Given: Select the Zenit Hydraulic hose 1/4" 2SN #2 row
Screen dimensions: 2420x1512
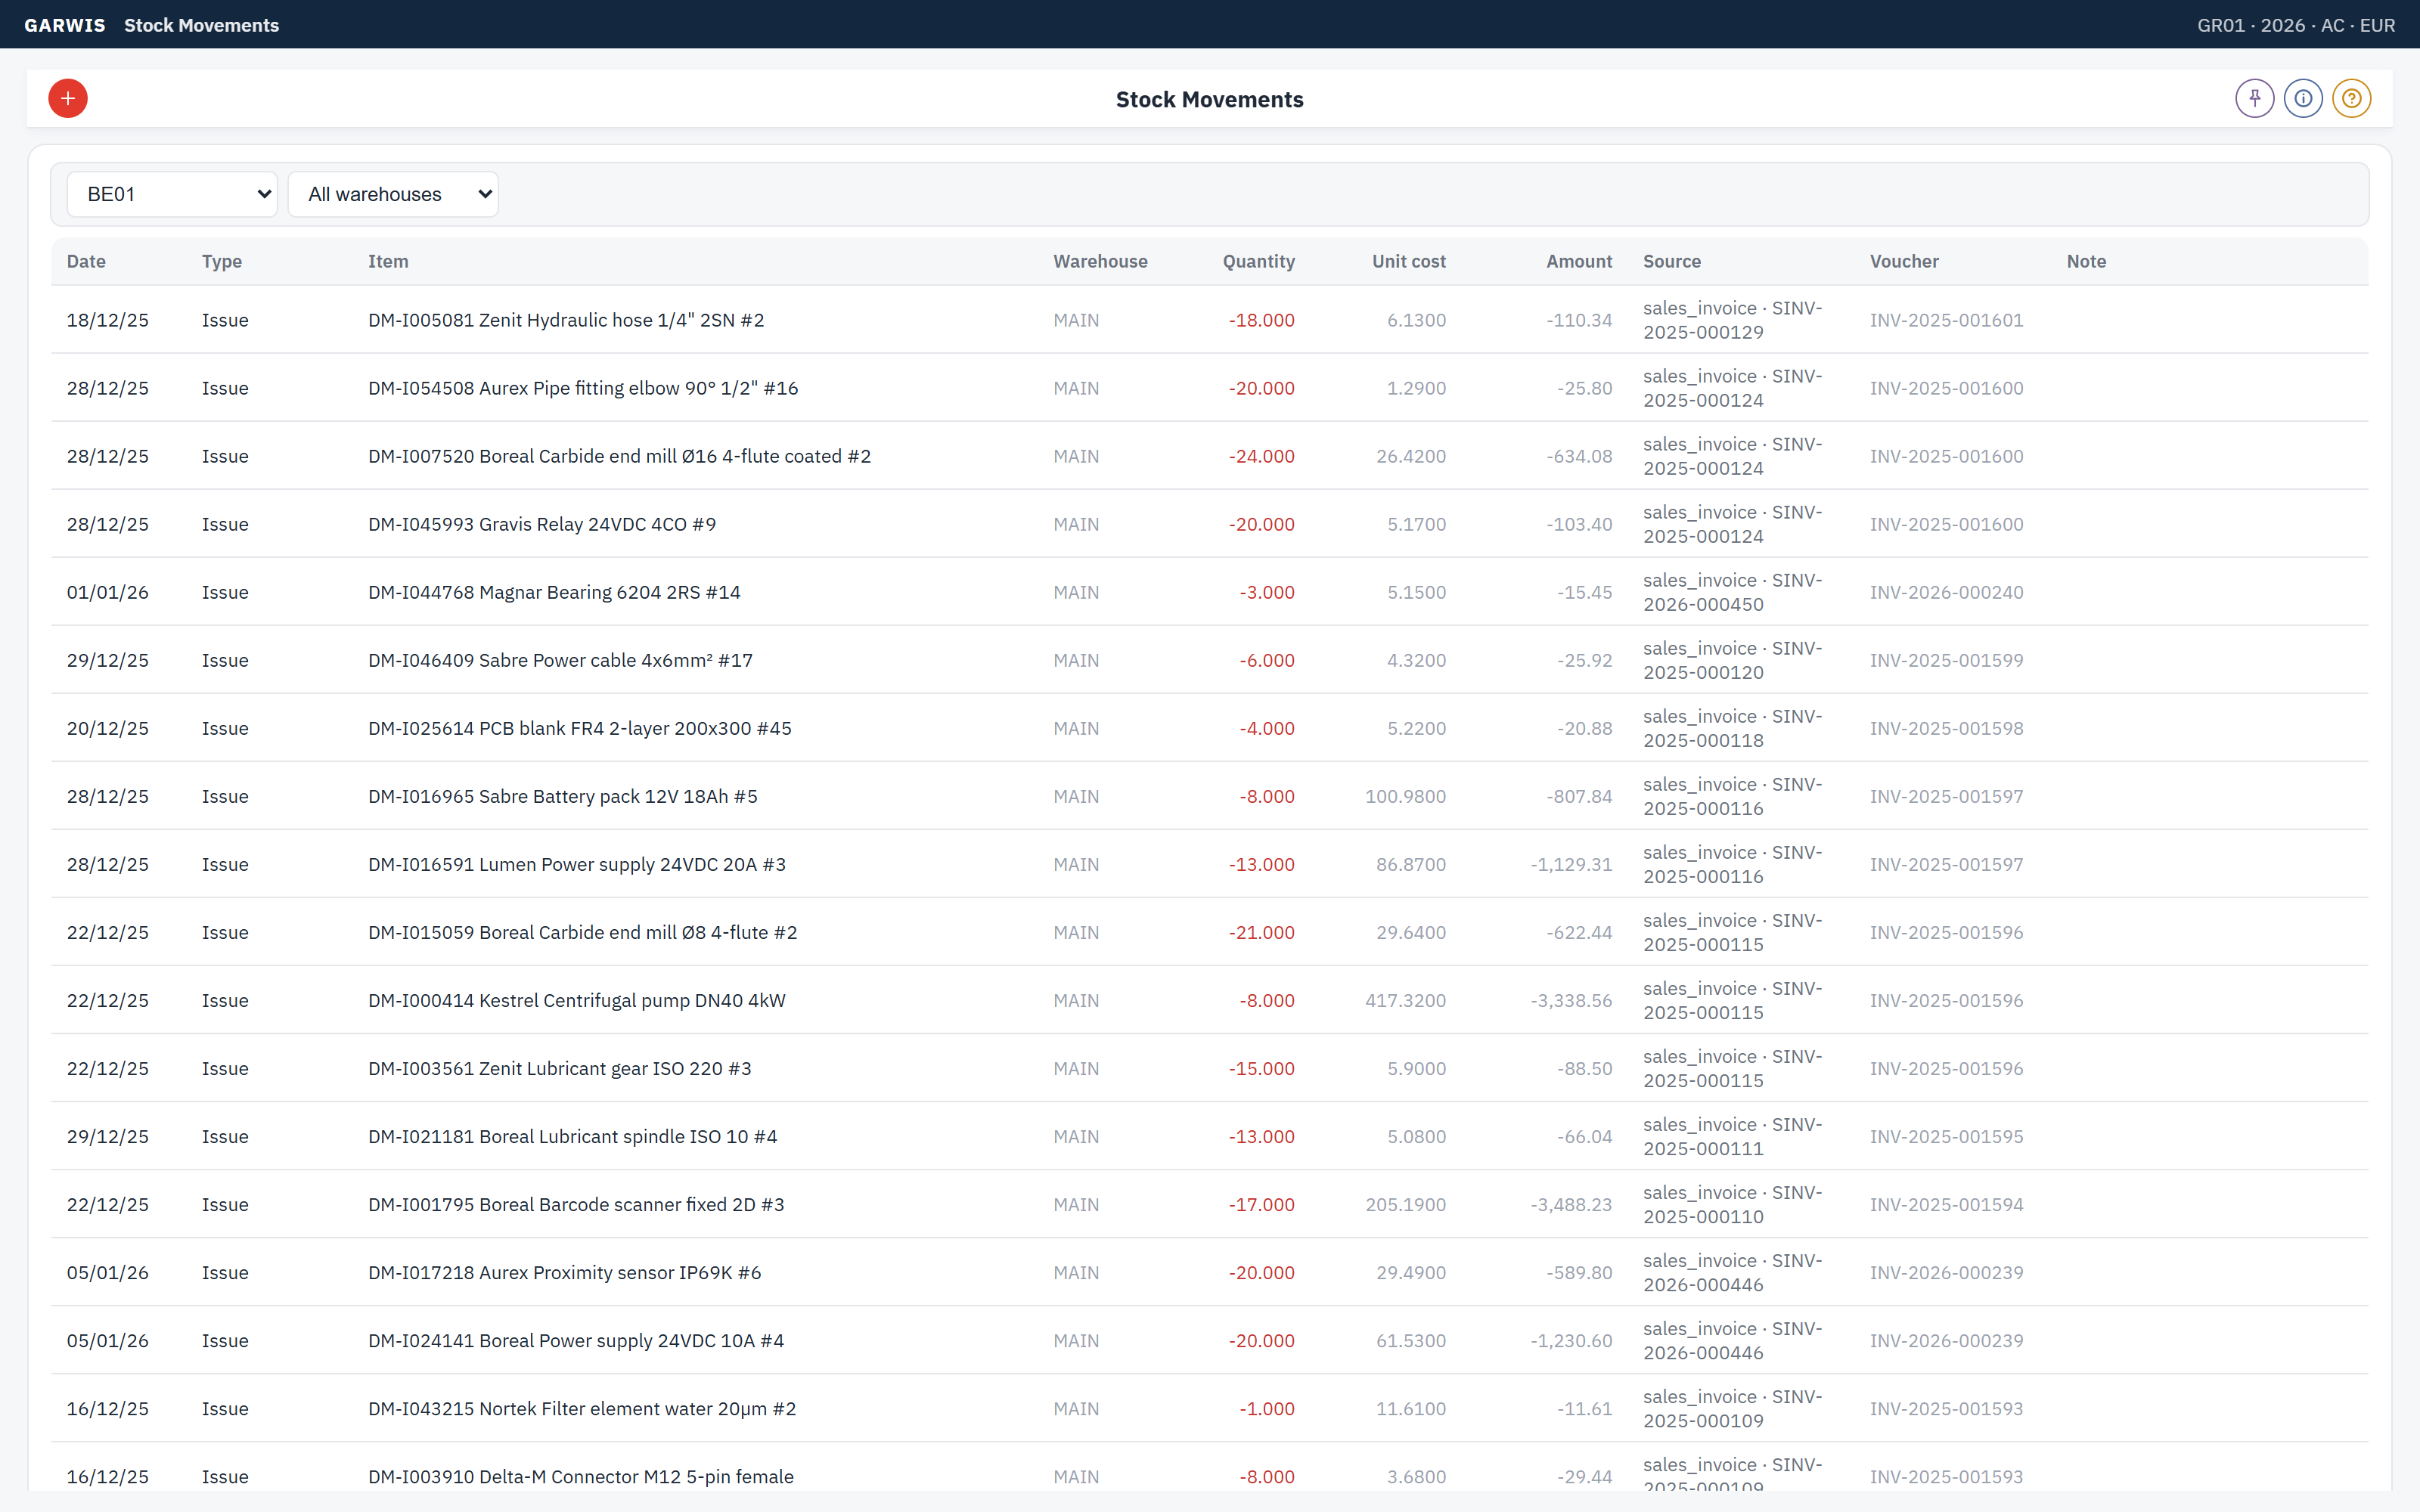Looking at the screenshot, I should click(x=1209, y=320).
